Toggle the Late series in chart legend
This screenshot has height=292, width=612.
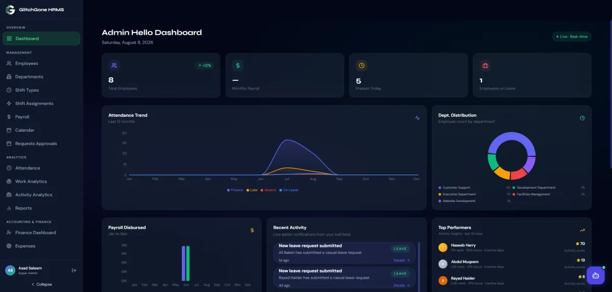[x=252, y=190]
